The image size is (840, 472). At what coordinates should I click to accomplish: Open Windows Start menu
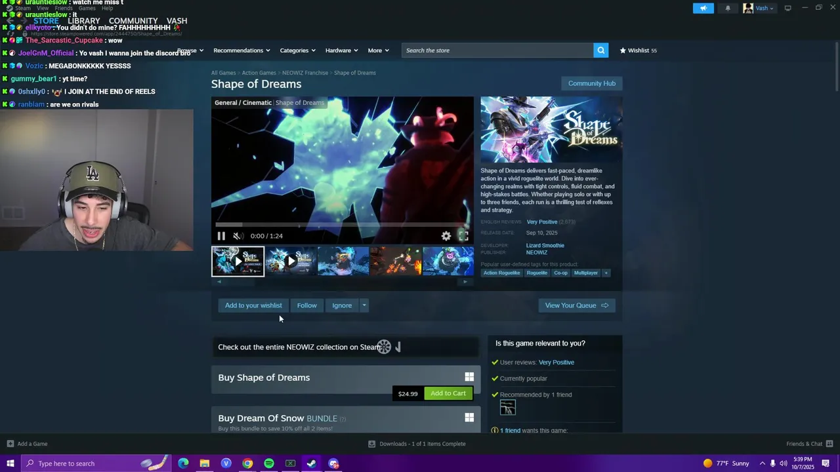click(x=10, y=463)
